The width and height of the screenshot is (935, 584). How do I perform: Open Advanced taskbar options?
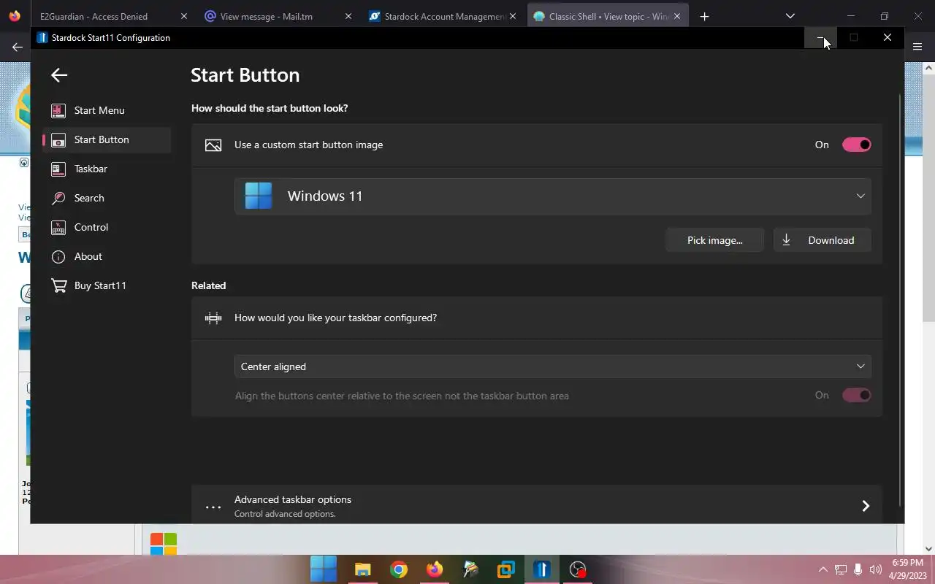(537, 506)
